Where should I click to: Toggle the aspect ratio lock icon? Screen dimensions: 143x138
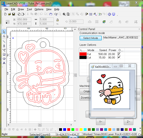point(57,20)
